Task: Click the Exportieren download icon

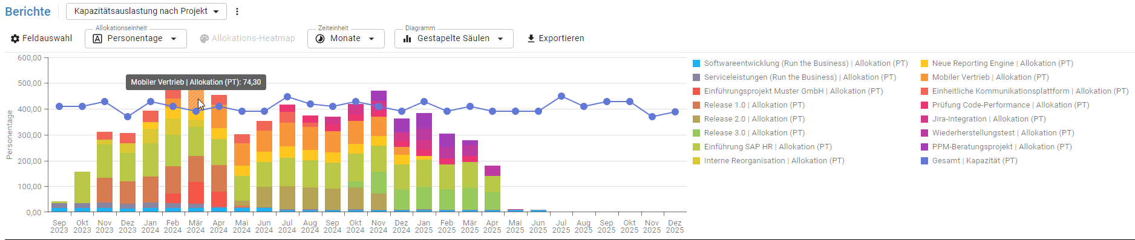Action: [x=531, y=39]
